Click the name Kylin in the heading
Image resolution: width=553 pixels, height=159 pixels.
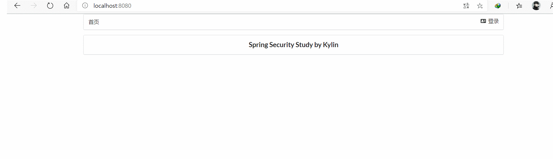pos(331,45)
